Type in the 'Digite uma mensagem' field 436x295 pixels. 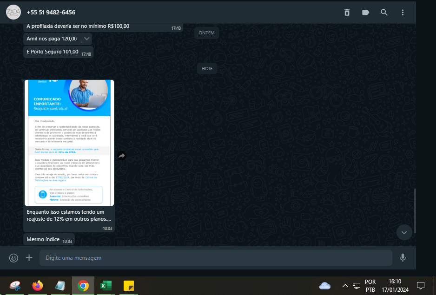(214, 258)
